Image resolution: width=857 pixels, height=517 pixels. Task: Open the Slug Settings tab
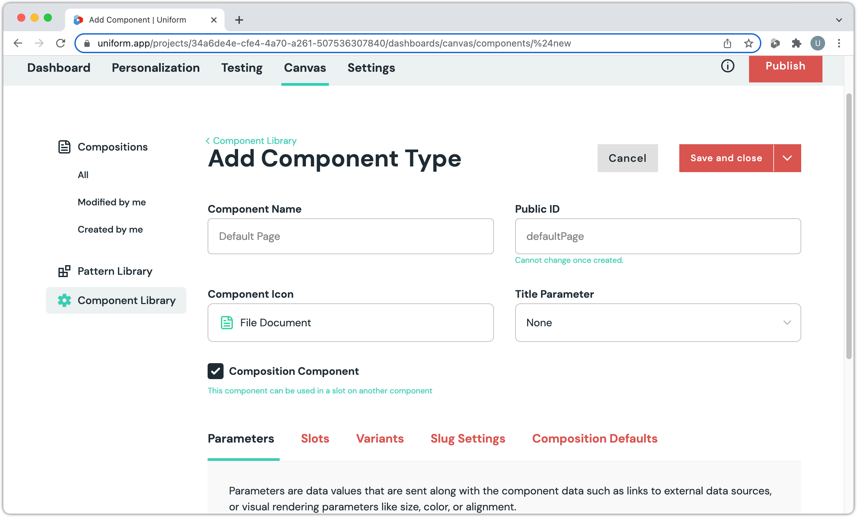coord(467,438)
